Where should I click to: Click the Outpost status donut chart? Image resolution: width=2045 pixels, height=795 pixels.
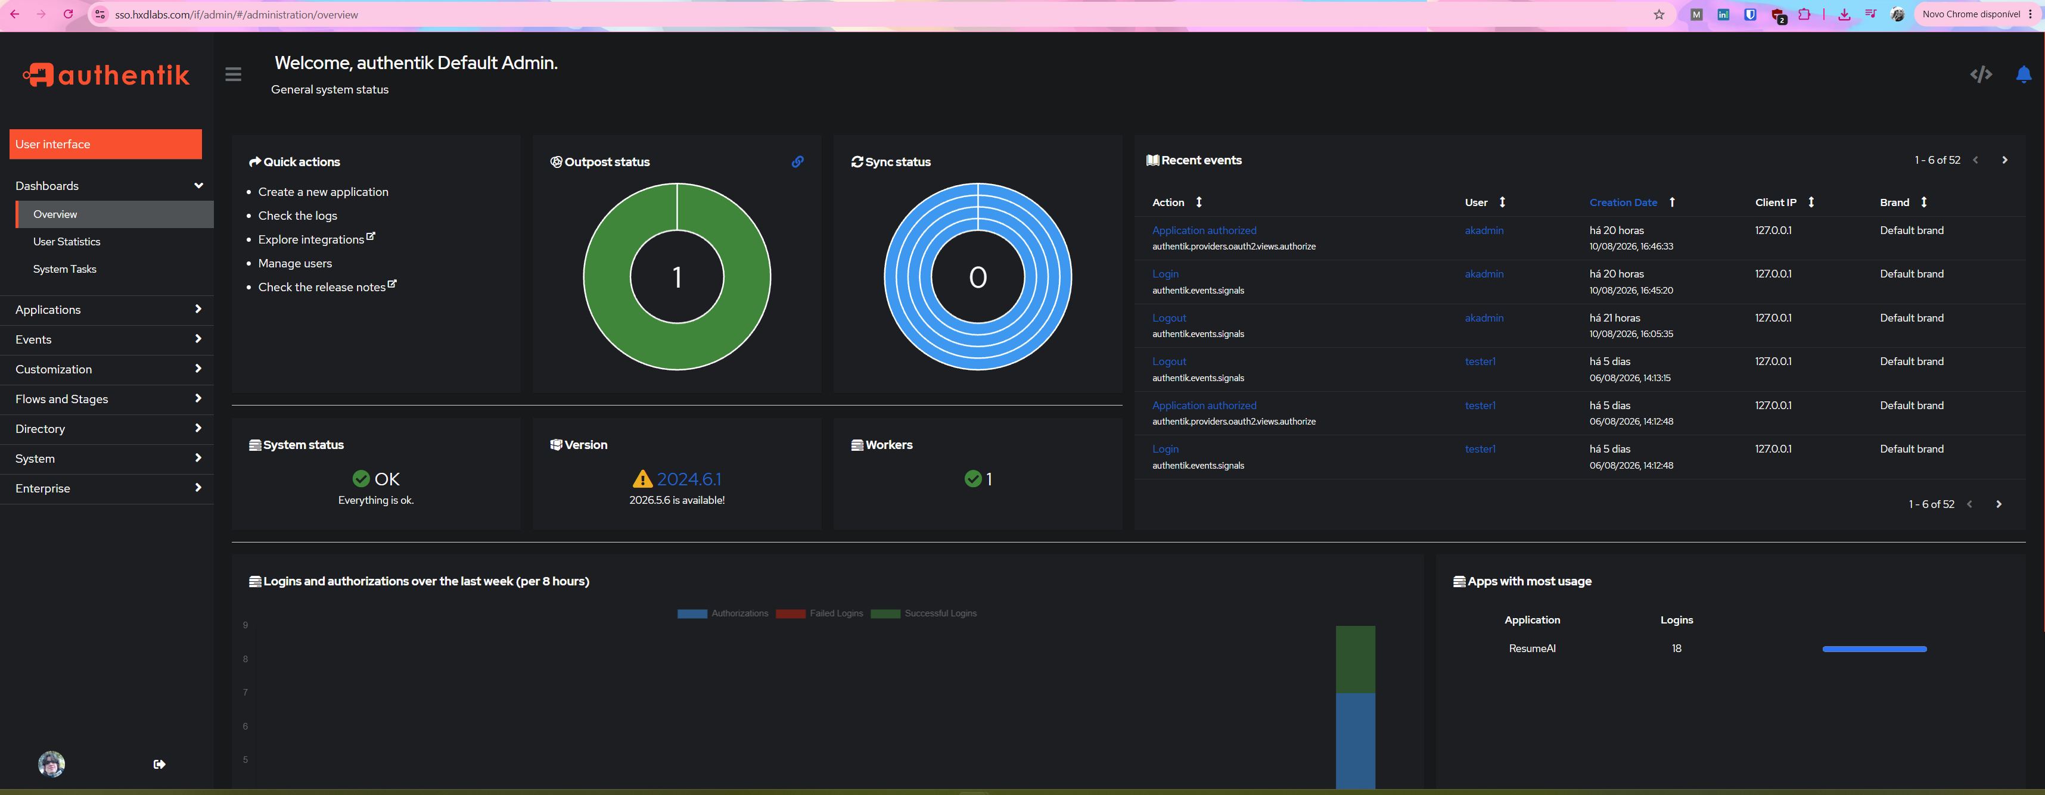coord(677,277)
